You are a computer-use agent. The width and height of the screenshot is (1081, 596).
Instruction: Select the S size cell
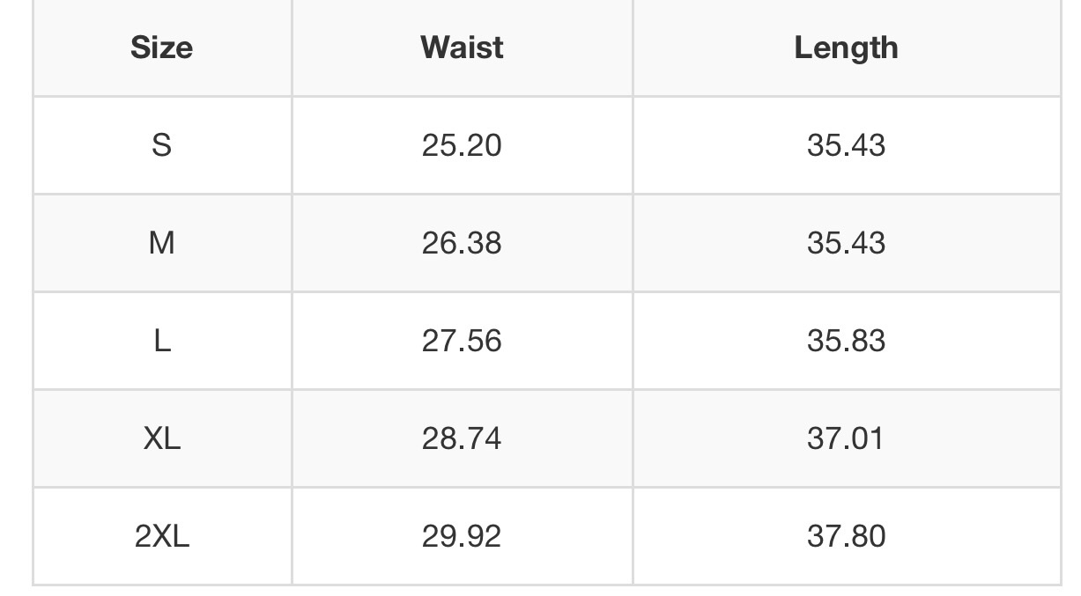tap(161, 145)
